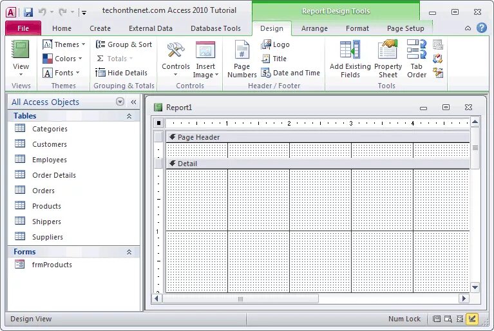Open the External Data tab
494x331 pixels.
150,28
